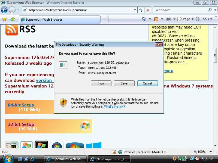Open the Tools menu
Image resolution: width=218 pixels, height=163 pixels.
tap(204, 19)
